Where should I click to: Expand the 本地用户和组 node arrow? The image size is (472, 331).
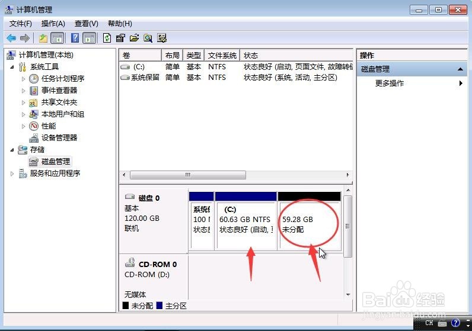24,114
